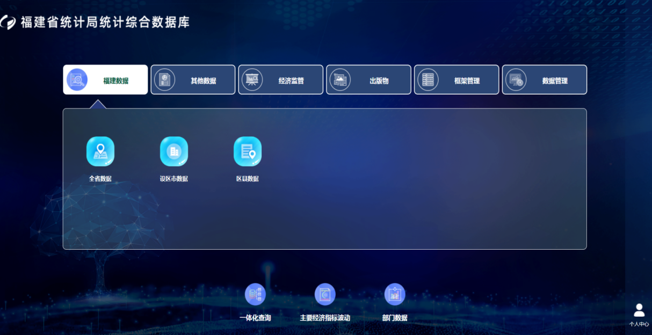Image resolution: width=652 pixels, height=335 pixels.
Task: Click the 出版物 picture icon
Action: (340, 80)
